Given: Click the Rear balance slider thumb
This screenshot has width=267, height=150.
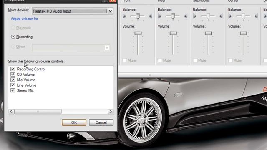Looking at the screenshot, I should (x=173, y=16).
